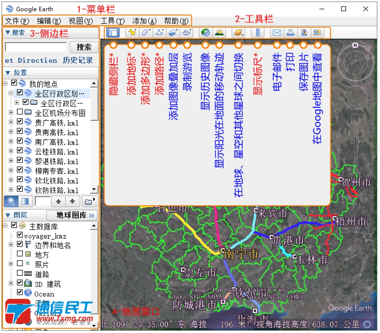Click the Ocean layer globe icon

click(x=28, y=293)
